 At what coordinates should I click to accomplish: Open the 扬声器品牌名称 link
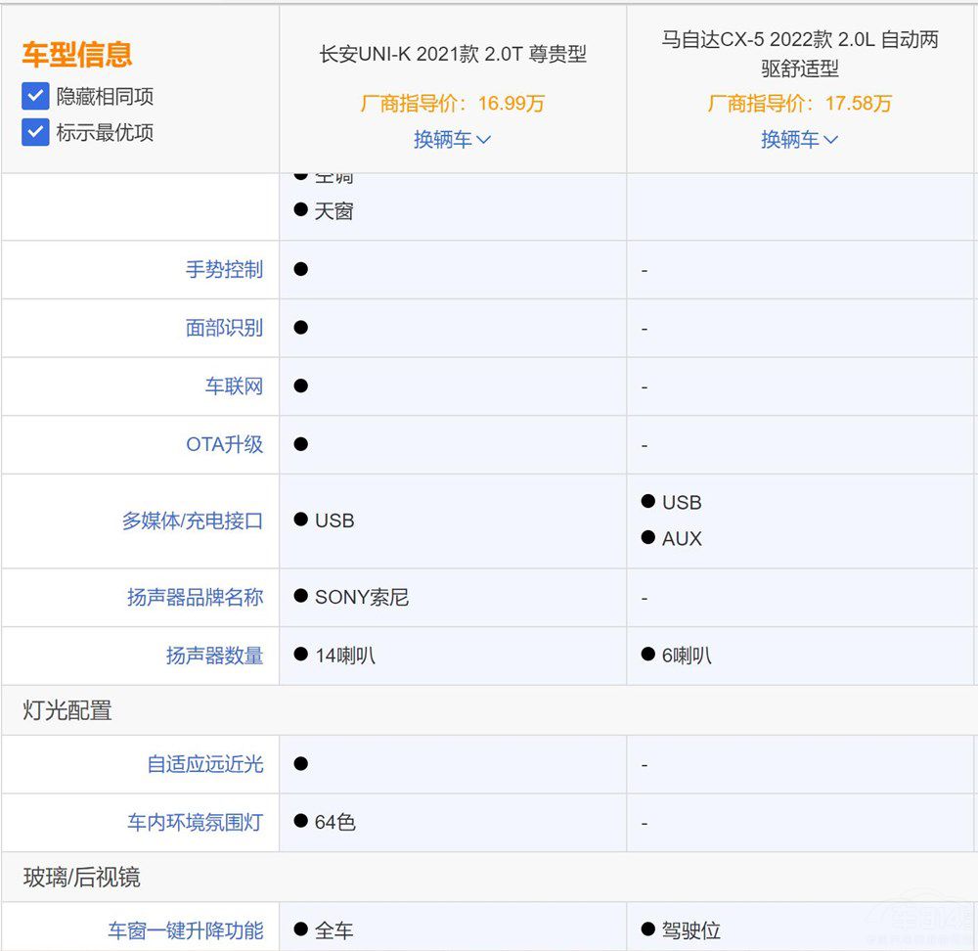(195, 597)
